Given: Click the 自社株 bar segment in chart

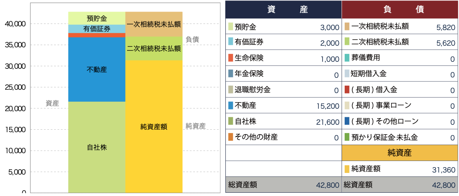Looking at the screenshot, I should click(97, 147).
